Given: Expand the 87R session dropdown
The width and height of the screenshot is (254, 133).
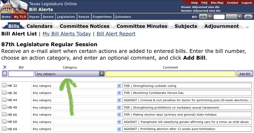Looking at the screenshot, I should coord(206,17).
